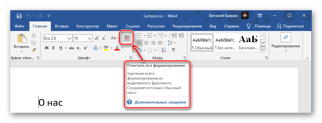
Task: Toggle underline Ч formatting
Action: 60,48
